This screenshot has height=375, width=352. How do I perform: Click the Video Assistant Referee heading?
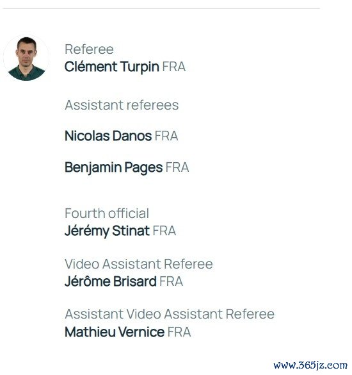139,264
